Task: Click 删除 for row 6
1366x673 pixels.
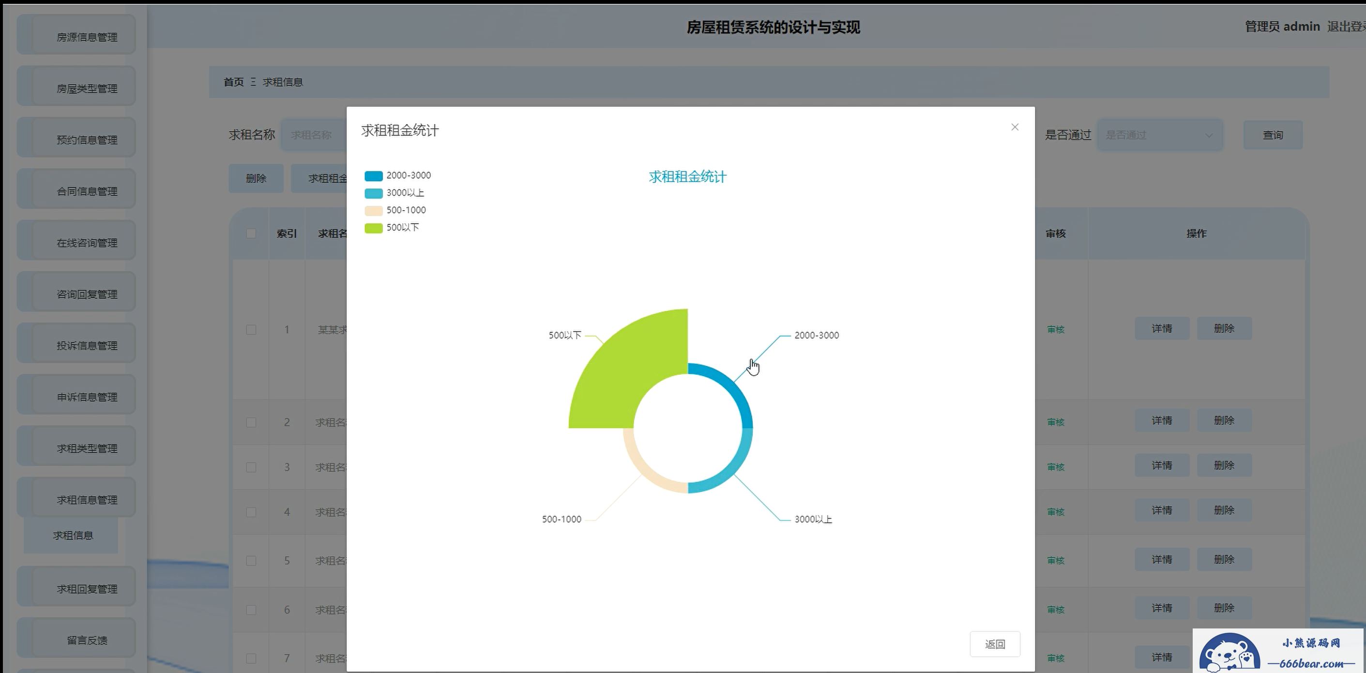Action: coord(1225,608)
